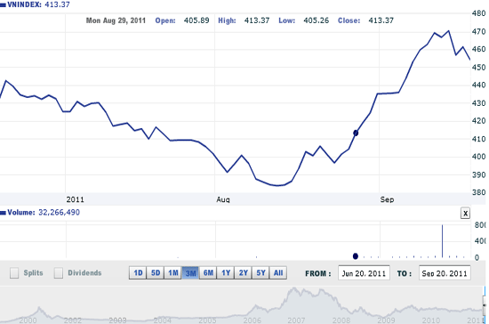The image size is (489, 324).
Task: Click the Open value 405.89
Action: click(196, 20)
